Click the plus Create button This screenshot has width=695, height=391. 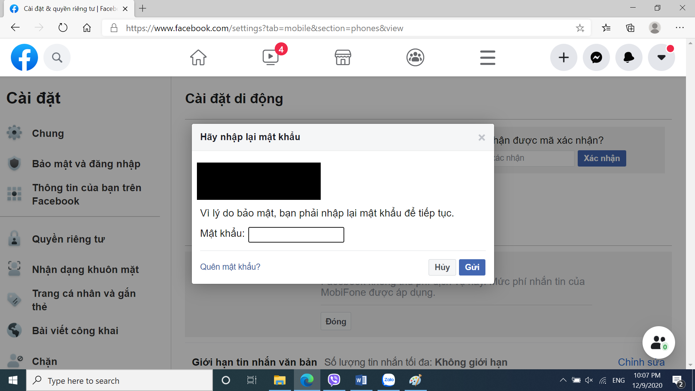pos(564,57)
